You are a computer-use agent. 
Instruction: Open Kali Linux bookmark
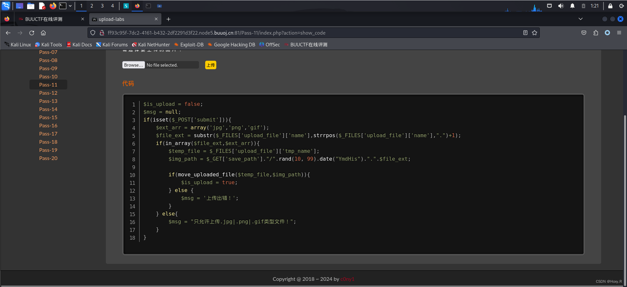pyautogui.click(x=18, y=45)
